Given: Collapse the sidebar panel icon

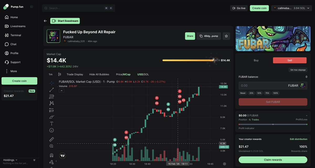Looking at the screenshot, I should [31, 7].
